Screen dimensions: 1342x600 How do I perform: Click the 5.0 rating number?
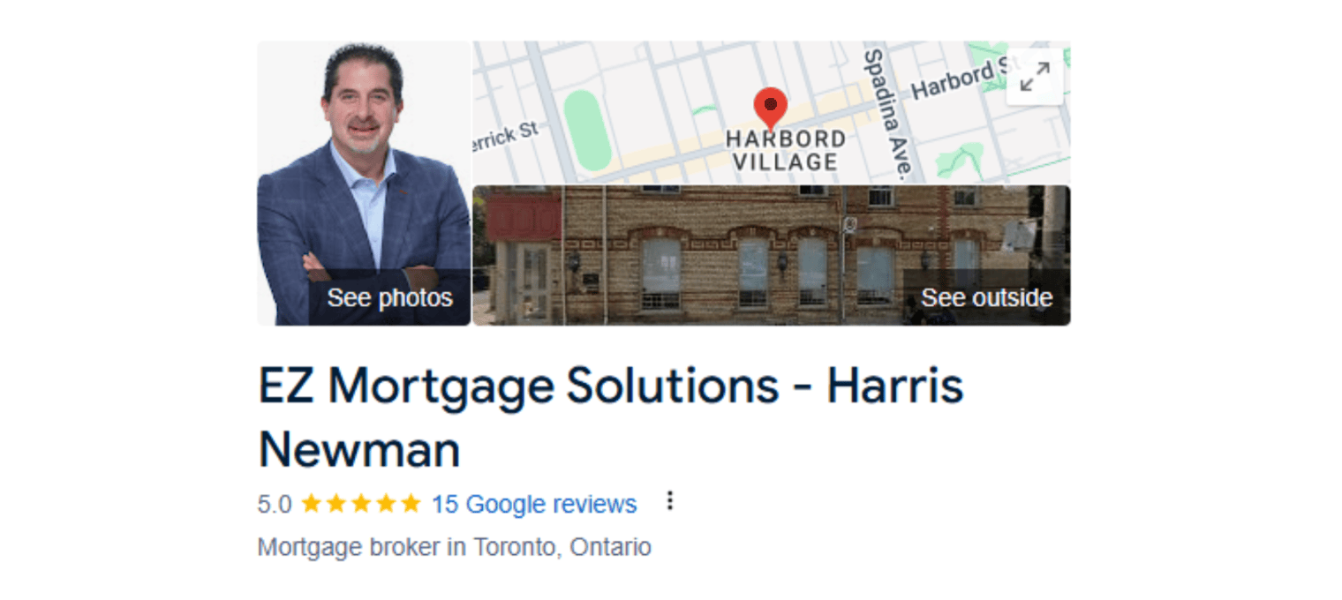click(x=275, y=504)
